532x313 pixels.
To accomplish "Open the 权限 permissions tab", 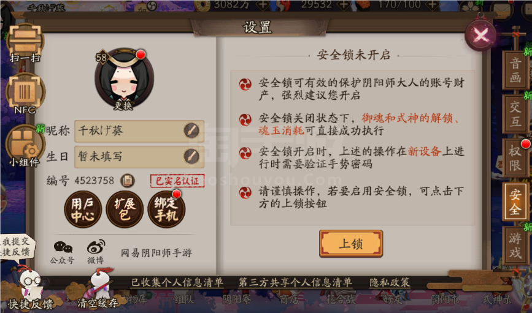I will (515, 158).
